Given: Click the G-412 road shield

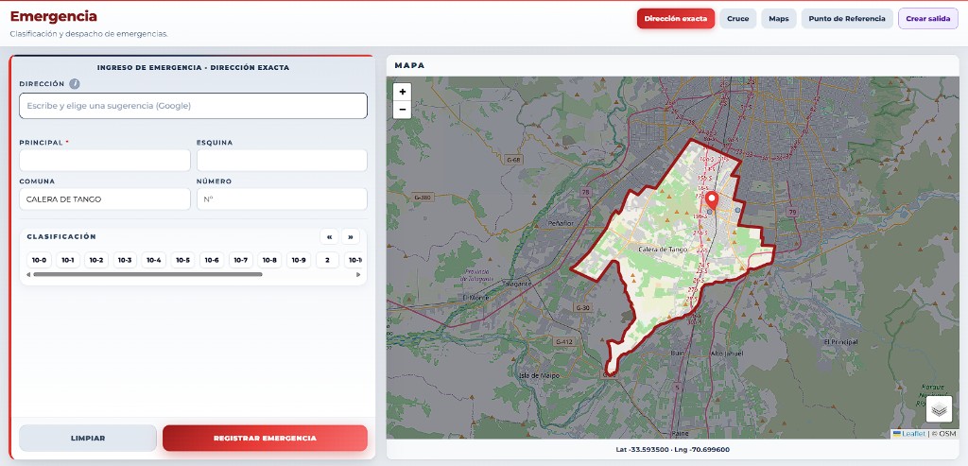Looking at the screenshot, I should pyautogui.click(x=564, y=340).
